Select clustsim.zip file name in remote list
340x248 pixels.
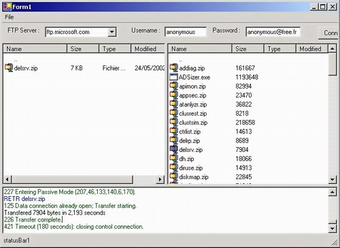pos(193,123)
